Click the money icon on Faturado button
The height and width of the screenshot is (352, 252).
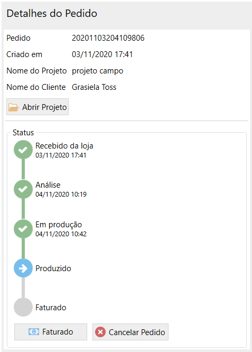[34, 331]
